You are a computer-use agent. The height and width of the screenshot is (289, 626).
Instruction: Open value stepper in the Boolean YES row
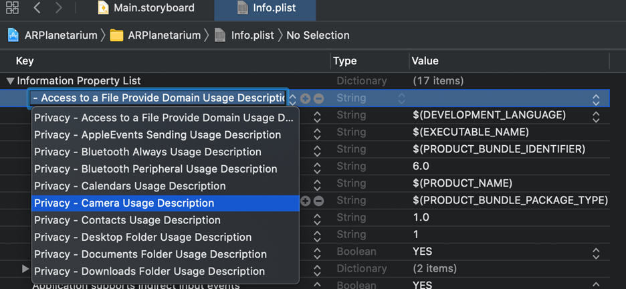click(x=596, y=253)
